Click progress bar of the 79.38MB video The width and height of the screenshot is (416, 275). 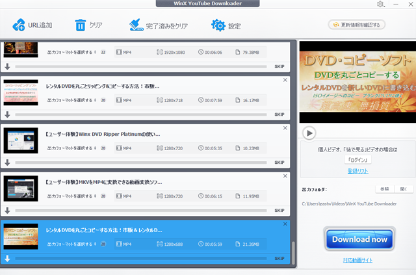[141, 66]
